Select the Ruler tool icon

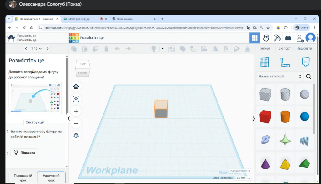click(x=285, y=62)
